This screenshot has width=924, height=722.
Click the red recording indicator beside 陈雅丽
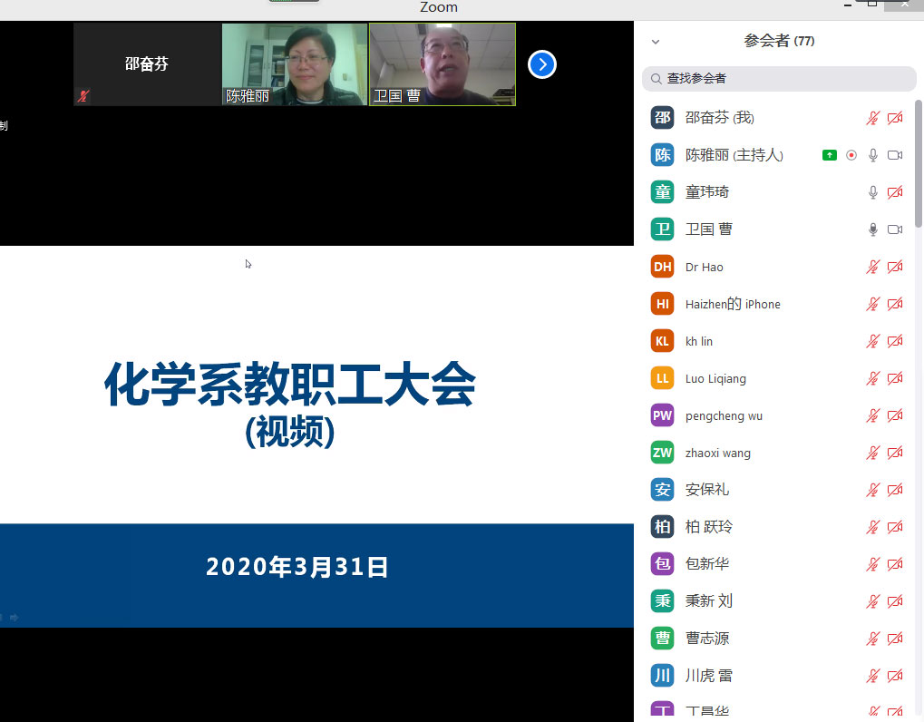pyautogui.click(x=851, y=155)
